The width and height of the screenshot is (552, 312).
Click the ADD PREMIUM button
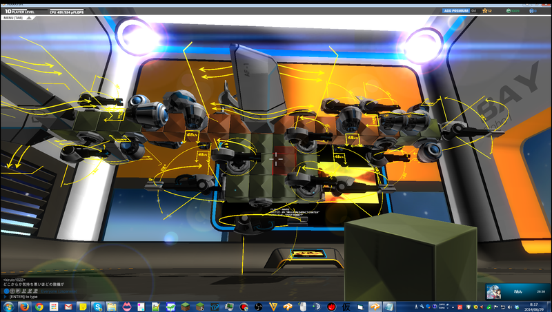pyautogui.click(x=456, y=11)
